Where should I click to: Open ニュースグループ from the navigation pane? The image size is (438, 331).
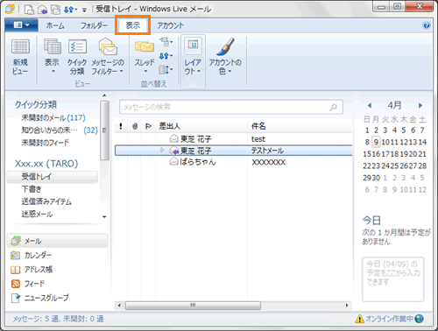pyautogui.click(x=40, y=298)
